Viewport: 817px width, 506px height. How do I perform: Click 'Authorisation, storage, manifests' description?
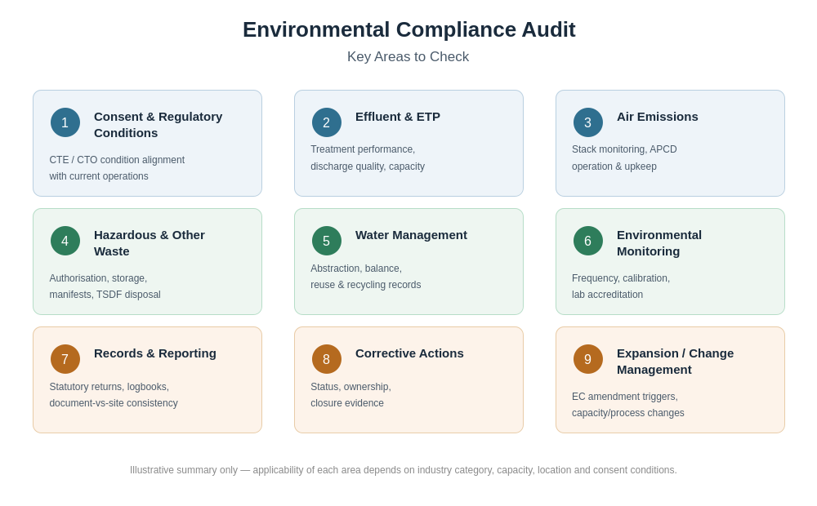tap(105, 286)
